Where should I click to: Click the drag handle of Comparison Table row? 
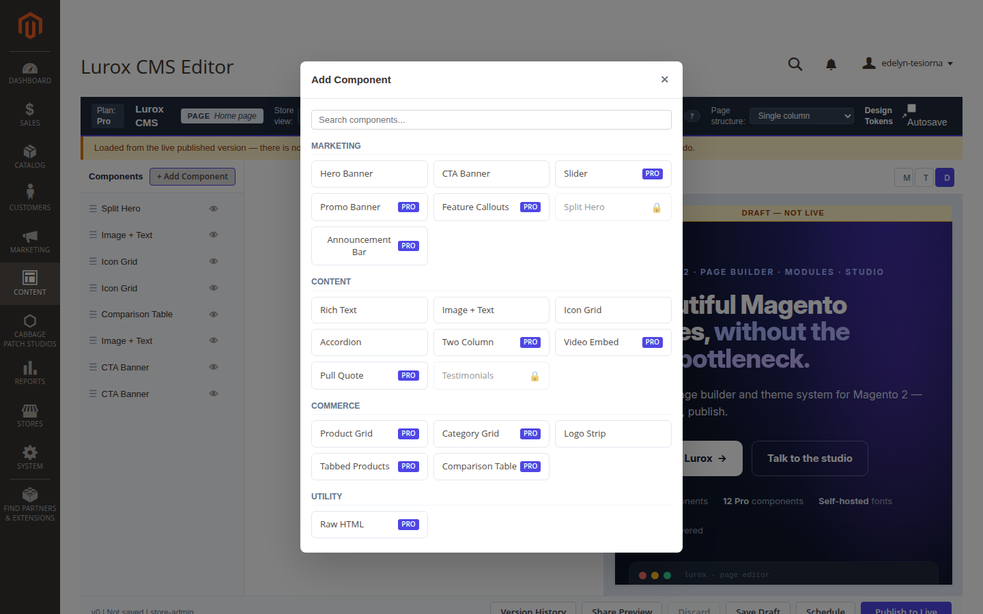93,314
